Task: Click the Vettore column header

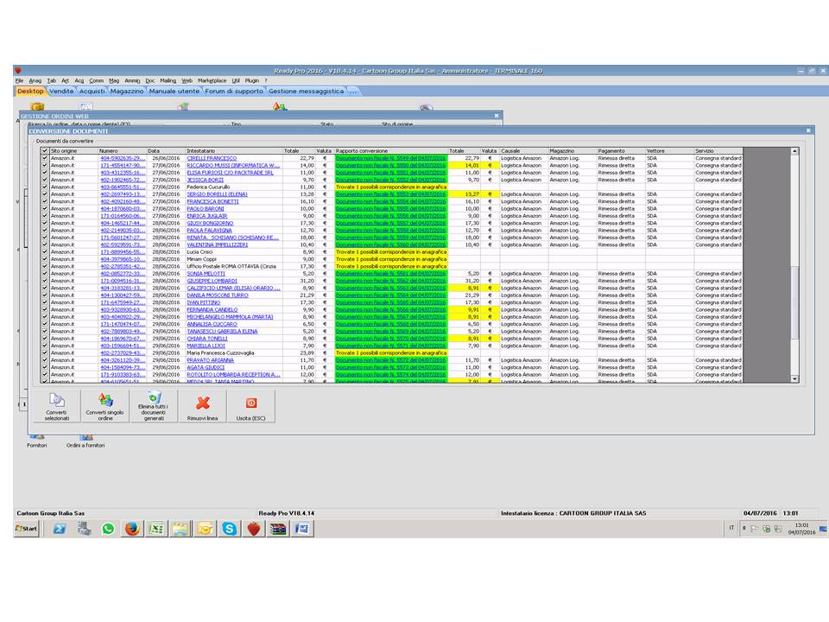Action: tap(669, 150)
